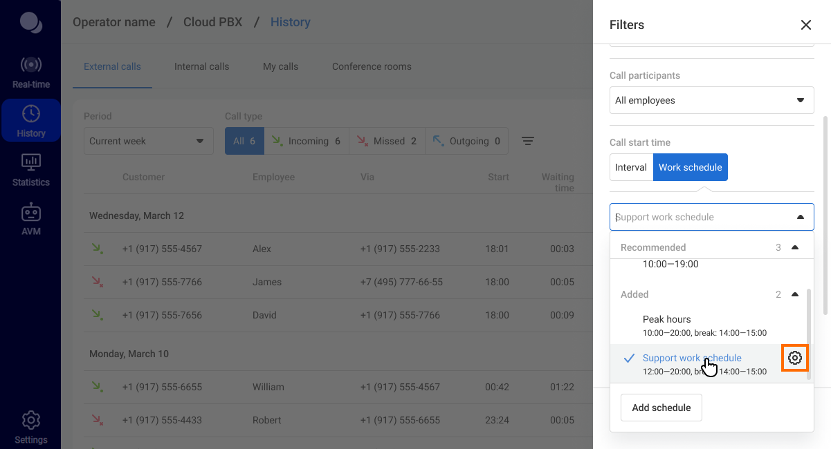Collapse the Recommended schedules group

[x=794, y=247]
